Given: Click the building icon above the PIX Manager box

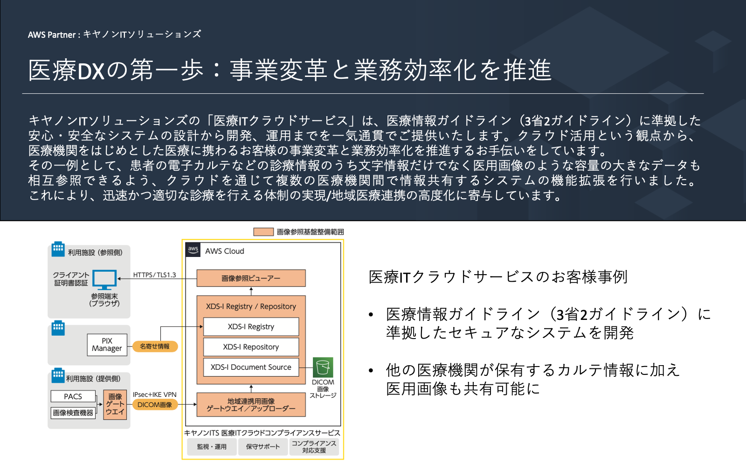Looking at the screenshot, I should point(58,328).
